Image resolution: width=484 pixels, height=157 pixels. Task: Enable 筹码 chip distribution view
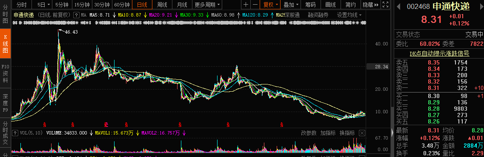click(x=311, y=5)
